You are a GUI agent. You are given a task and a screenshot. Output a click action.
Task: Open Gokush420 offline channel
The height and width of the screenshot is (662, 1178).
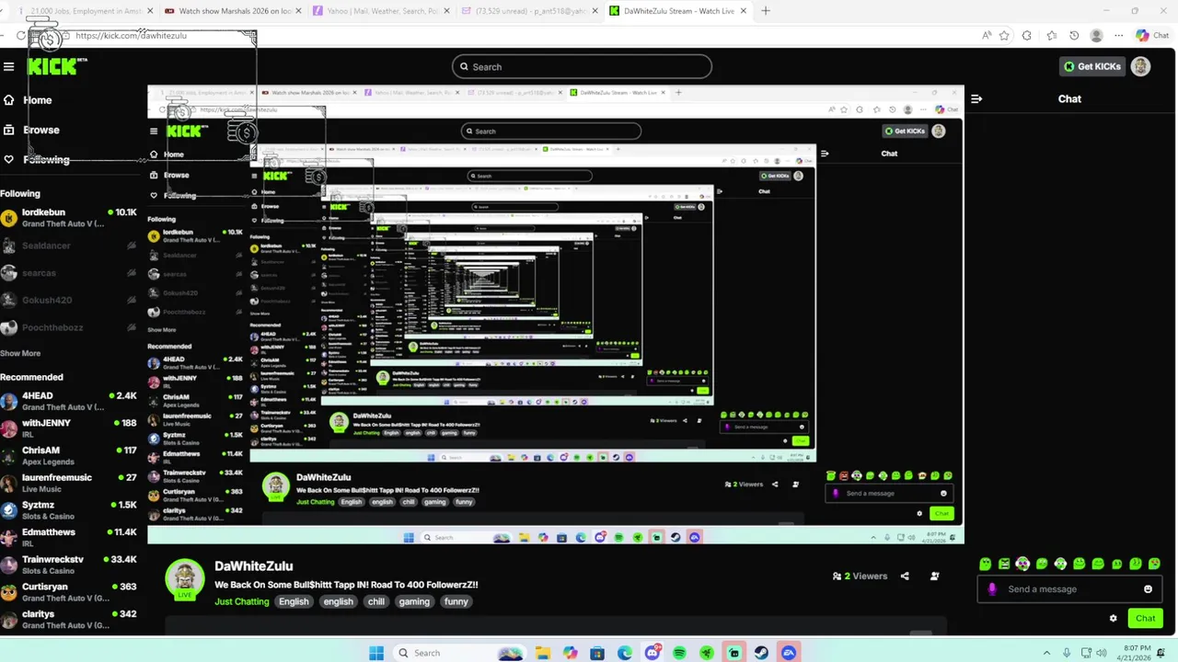point(69,300)
